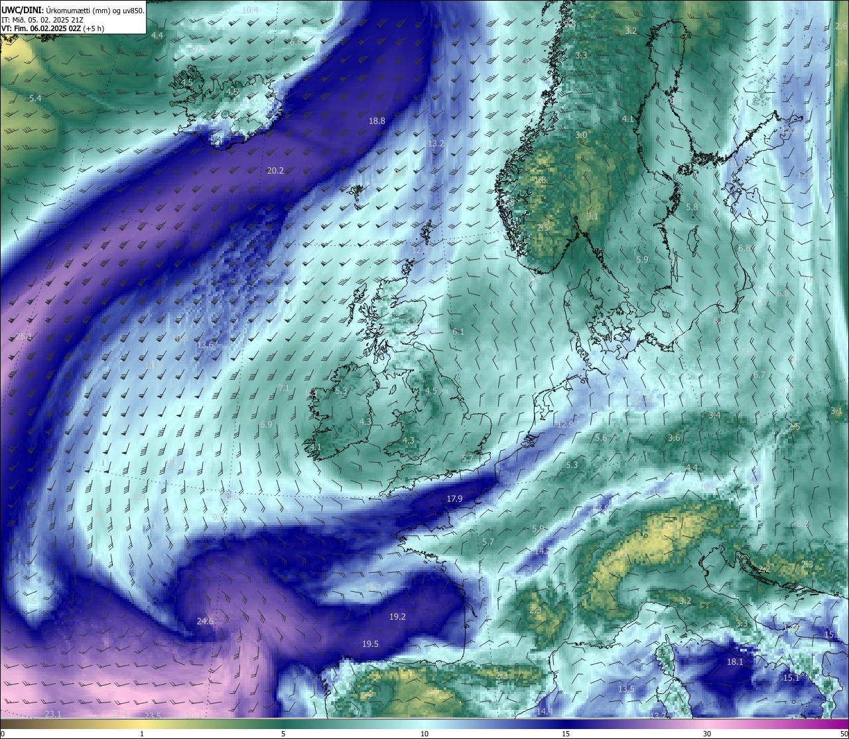Click the colorbar tick label 5
This screenshot has height=739, width=849.
(x=283, y=733)
